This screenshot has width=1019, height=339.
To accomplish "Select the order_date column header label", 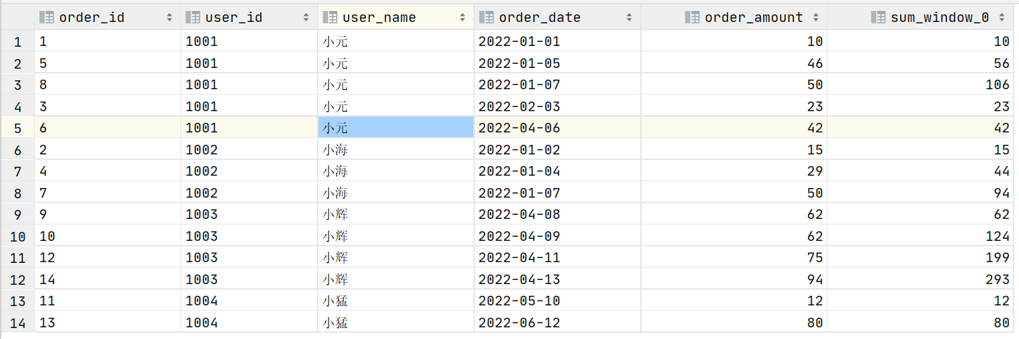I will (539, 18).
